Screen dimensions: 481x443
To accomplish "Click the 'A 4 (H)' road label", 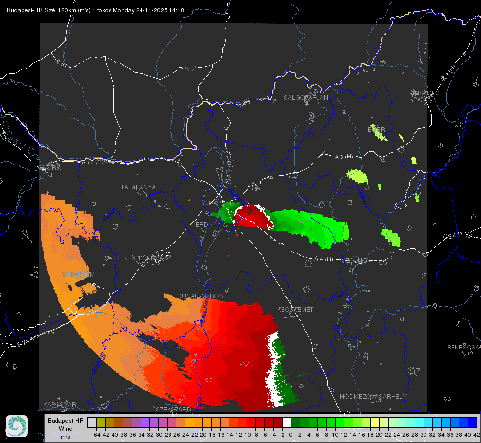I will click(x=324, y=259).
